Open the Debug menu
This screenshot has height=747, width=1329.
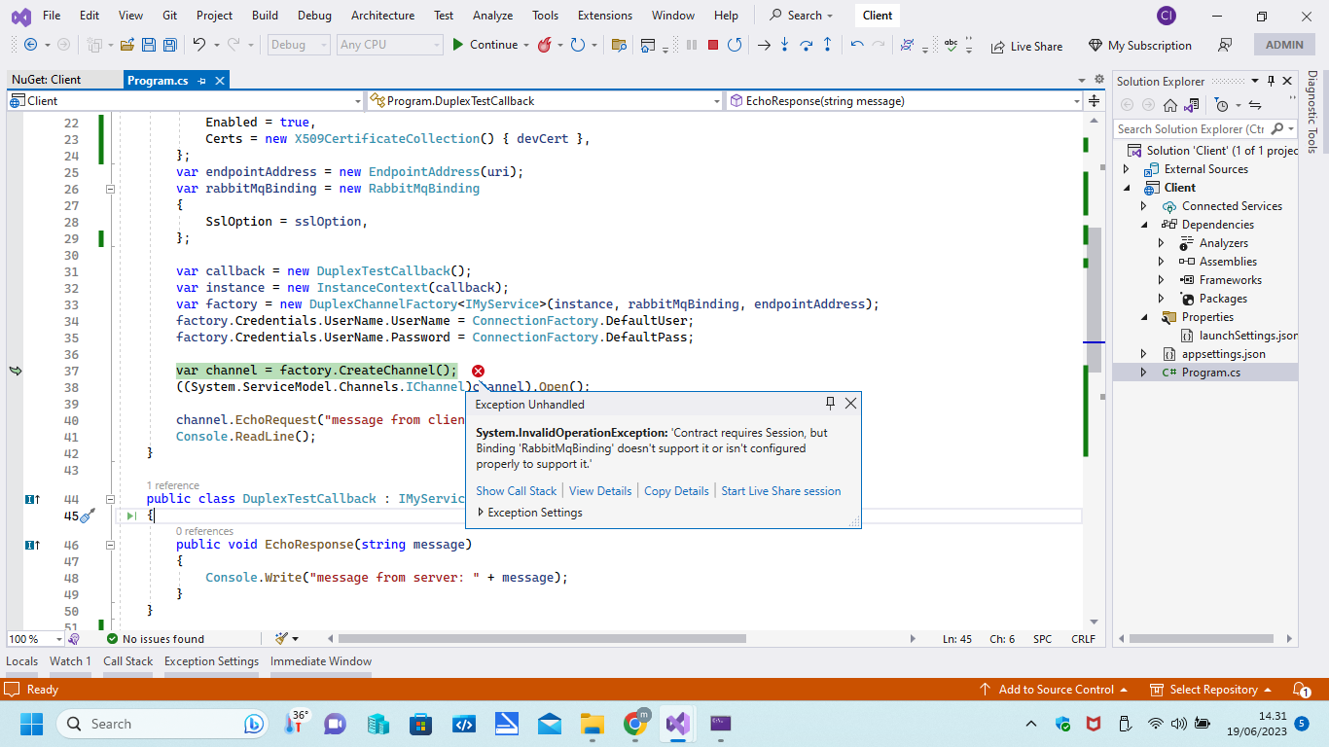pyautogui.click(x=313, y=16)
